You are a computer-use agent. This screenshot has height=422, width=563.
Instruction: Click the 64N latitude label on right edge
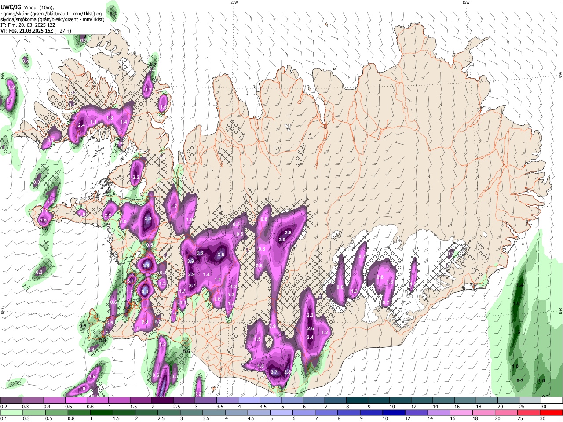(x=561, y=310)
